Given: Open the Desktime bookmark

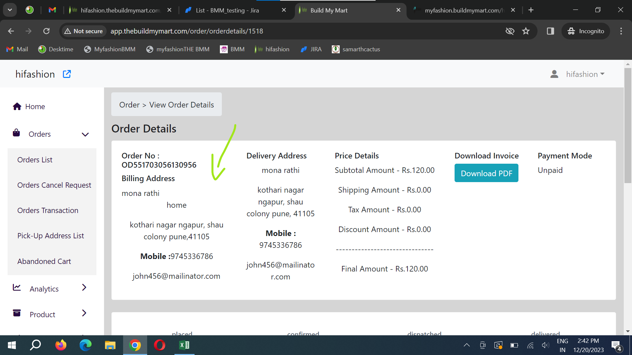Looking at the screenshot, I should click(x=56, y=49).
